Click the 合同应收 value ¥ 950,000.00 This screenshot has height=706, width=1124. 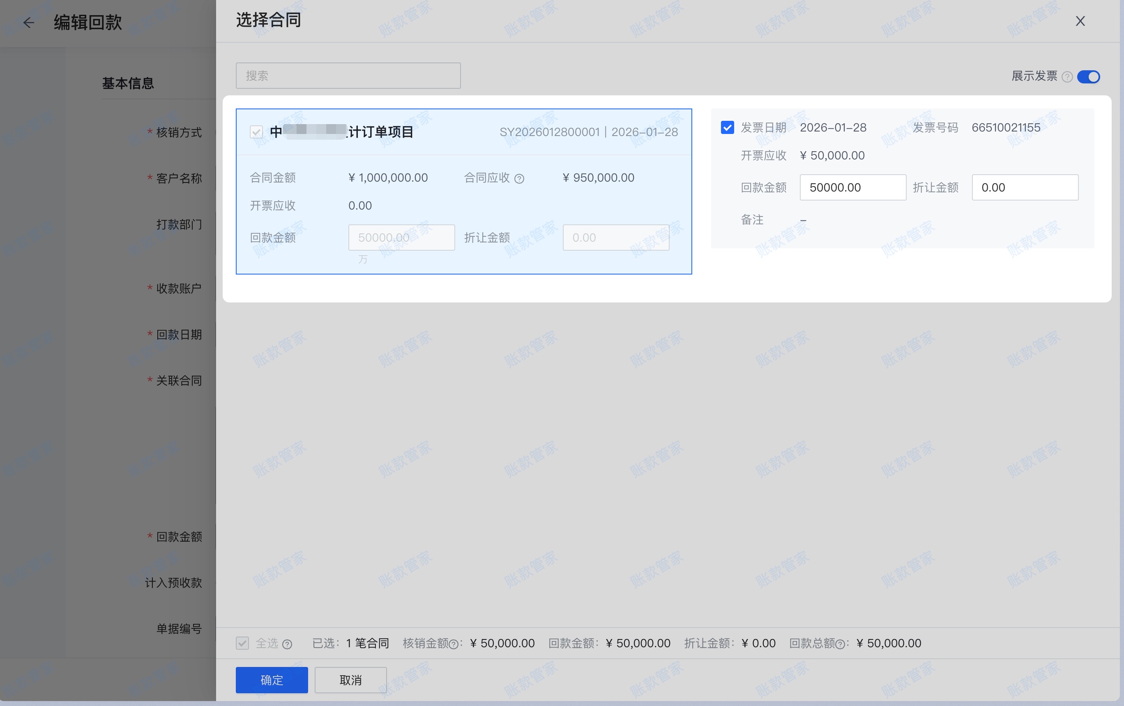coord(599,178)
